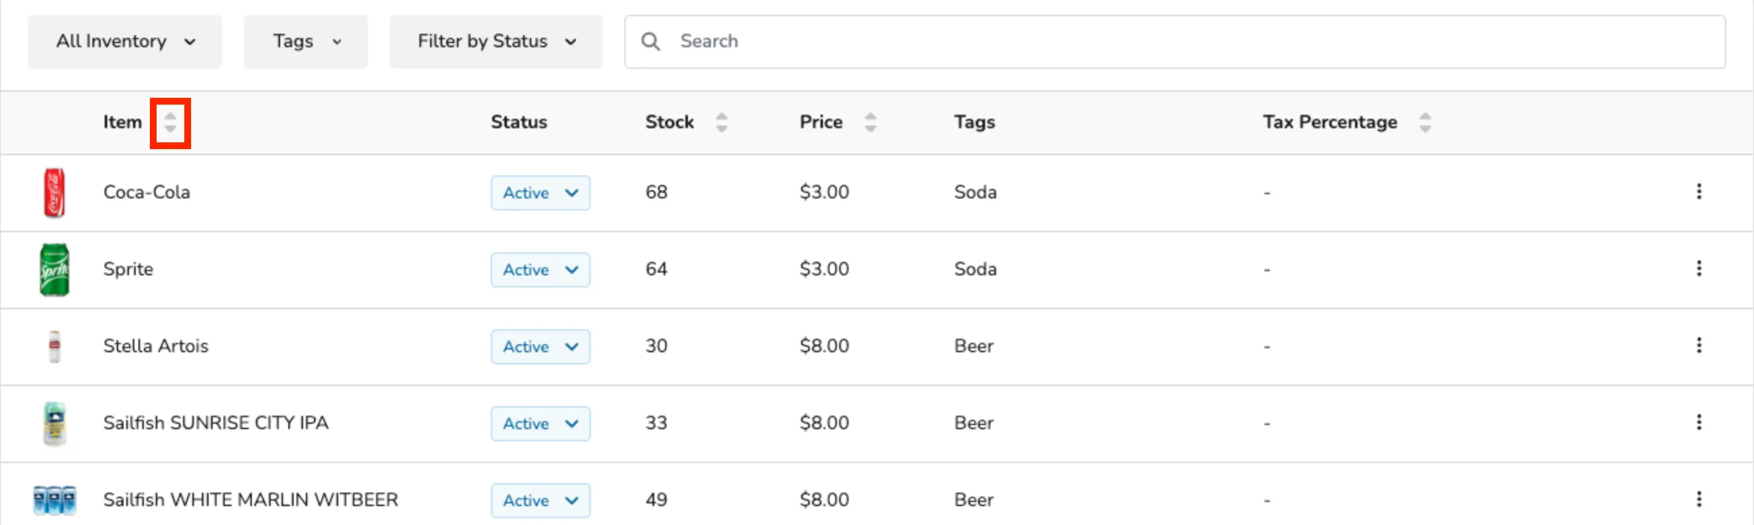Select the Stella Artois product thumbnail
1754x525 pixels.
55,347
